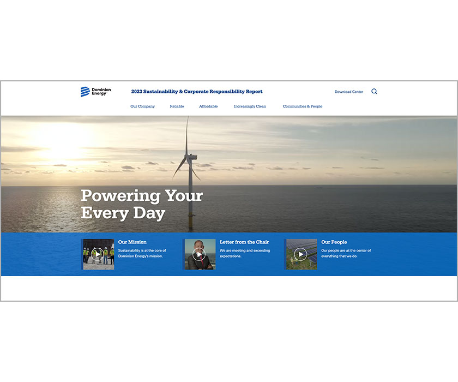Screen dimensions: 458x382
Task: Click 'Sustainability is at the core' text
Action: point(142,253)
